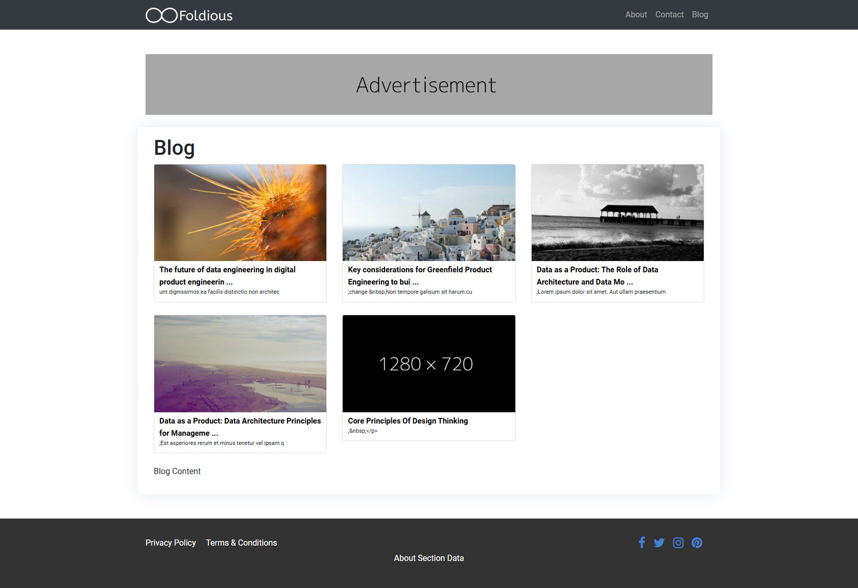Open the Santorini village post thumbnail
Viewport: 858px width, 588px height.
point(429,213)
